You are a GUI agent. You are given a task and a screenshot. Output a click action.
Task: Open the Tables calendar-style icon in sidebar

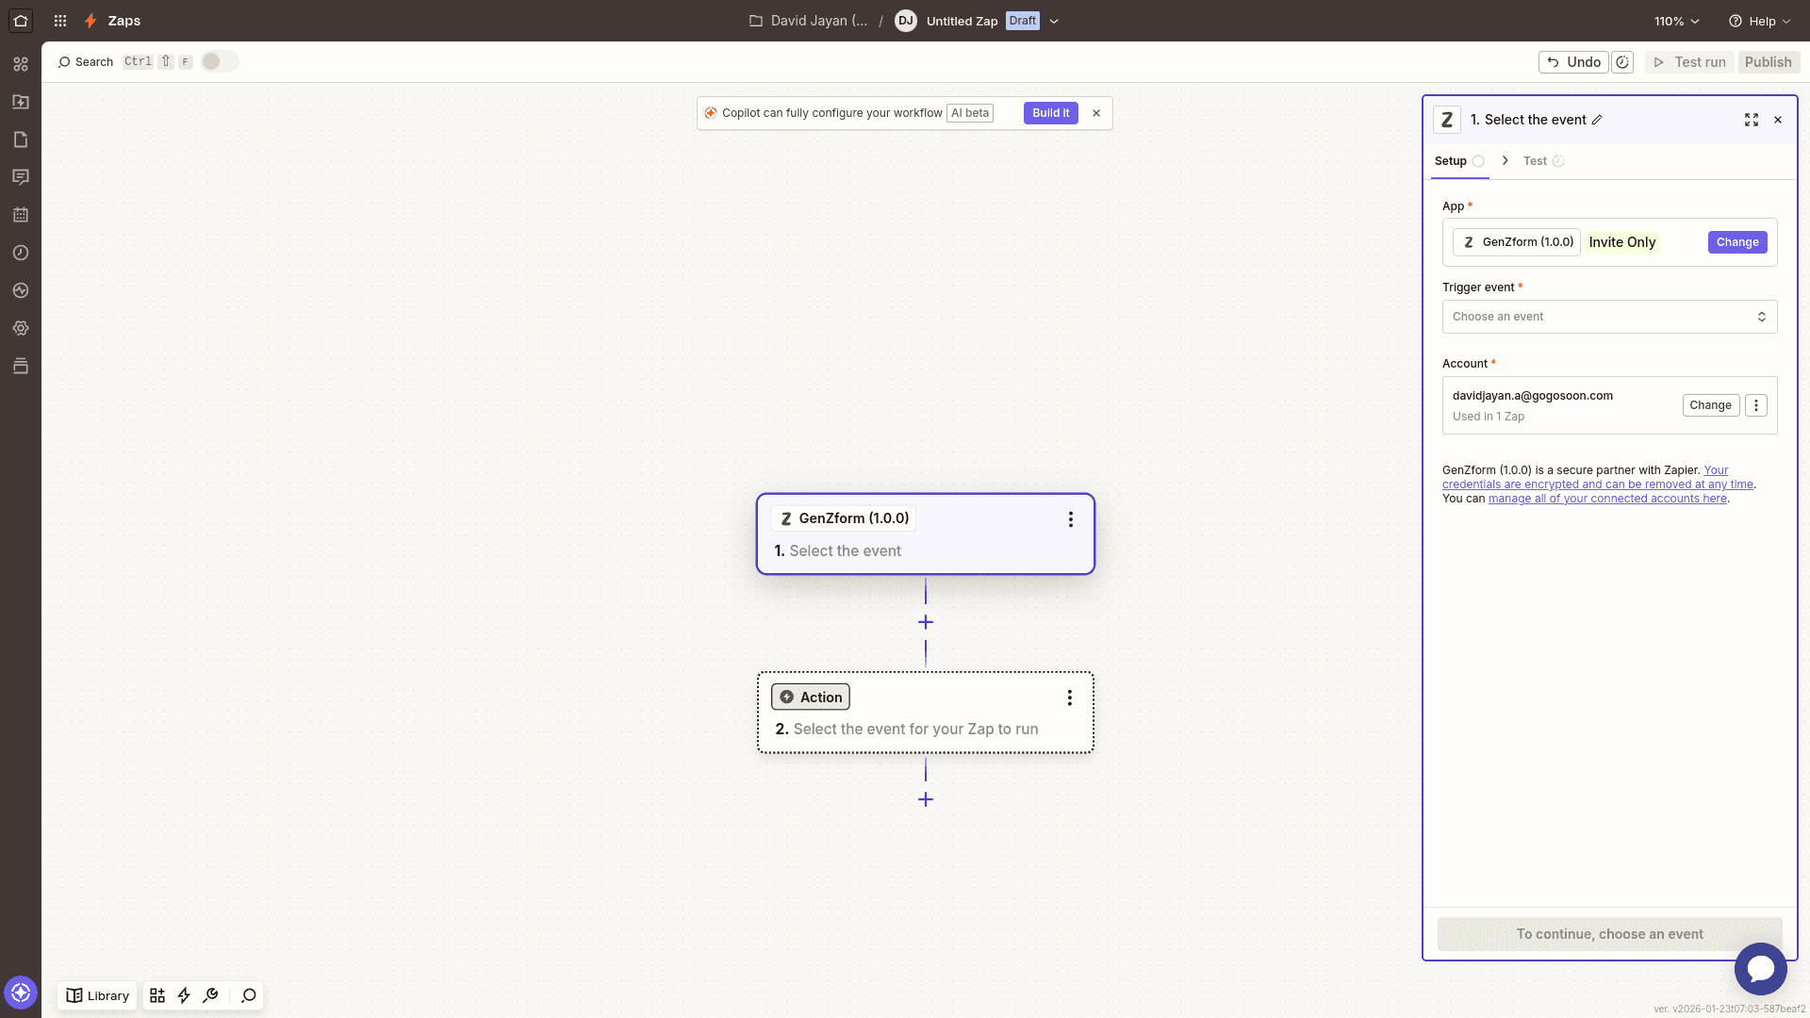tap(21, 215)
